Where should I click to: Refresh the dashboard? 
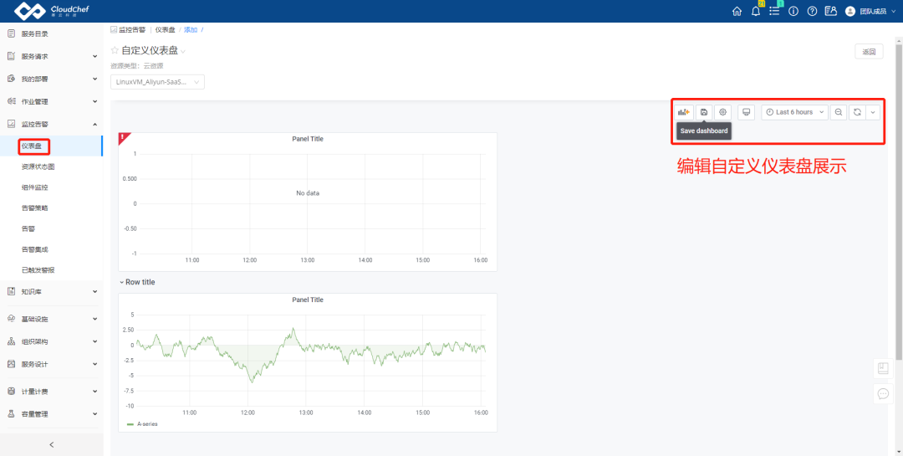[x=857, y=112]
